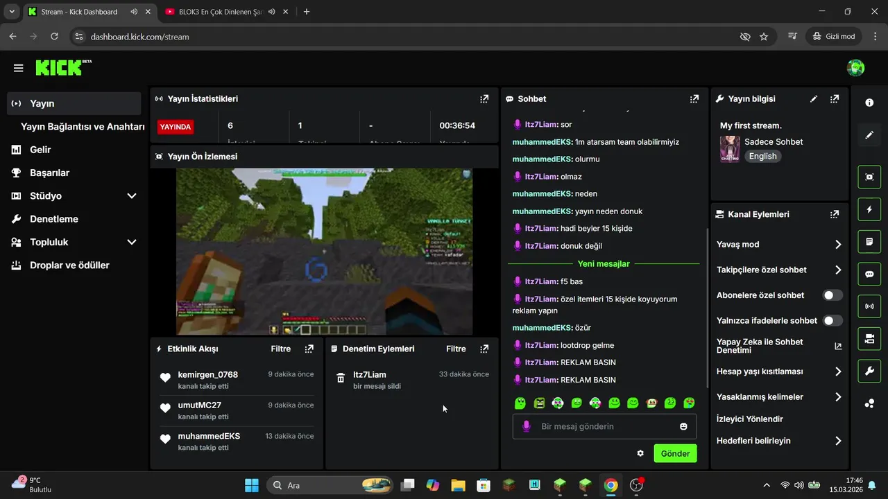
Task: Open Takipçilere özel sohbet options via its chevron
Action: coord(838,270)
